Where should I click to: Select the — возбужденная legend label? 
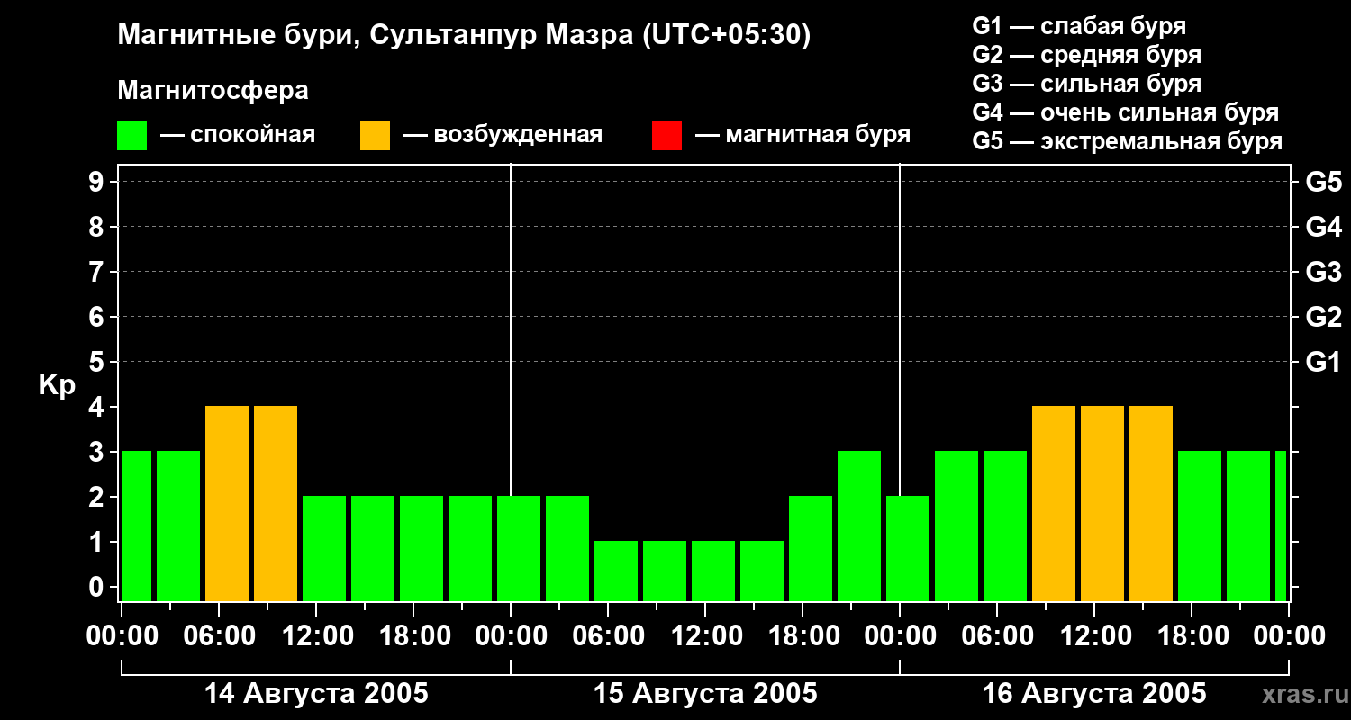(x=503, y=135)
